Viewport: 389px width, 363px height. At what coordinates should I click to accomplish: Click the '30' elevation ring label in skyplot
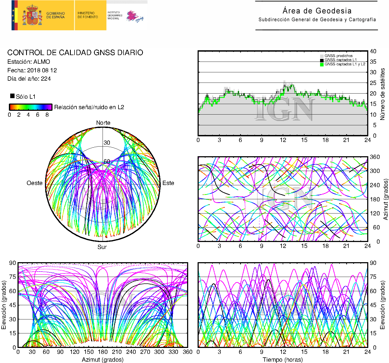coord(107,143)
